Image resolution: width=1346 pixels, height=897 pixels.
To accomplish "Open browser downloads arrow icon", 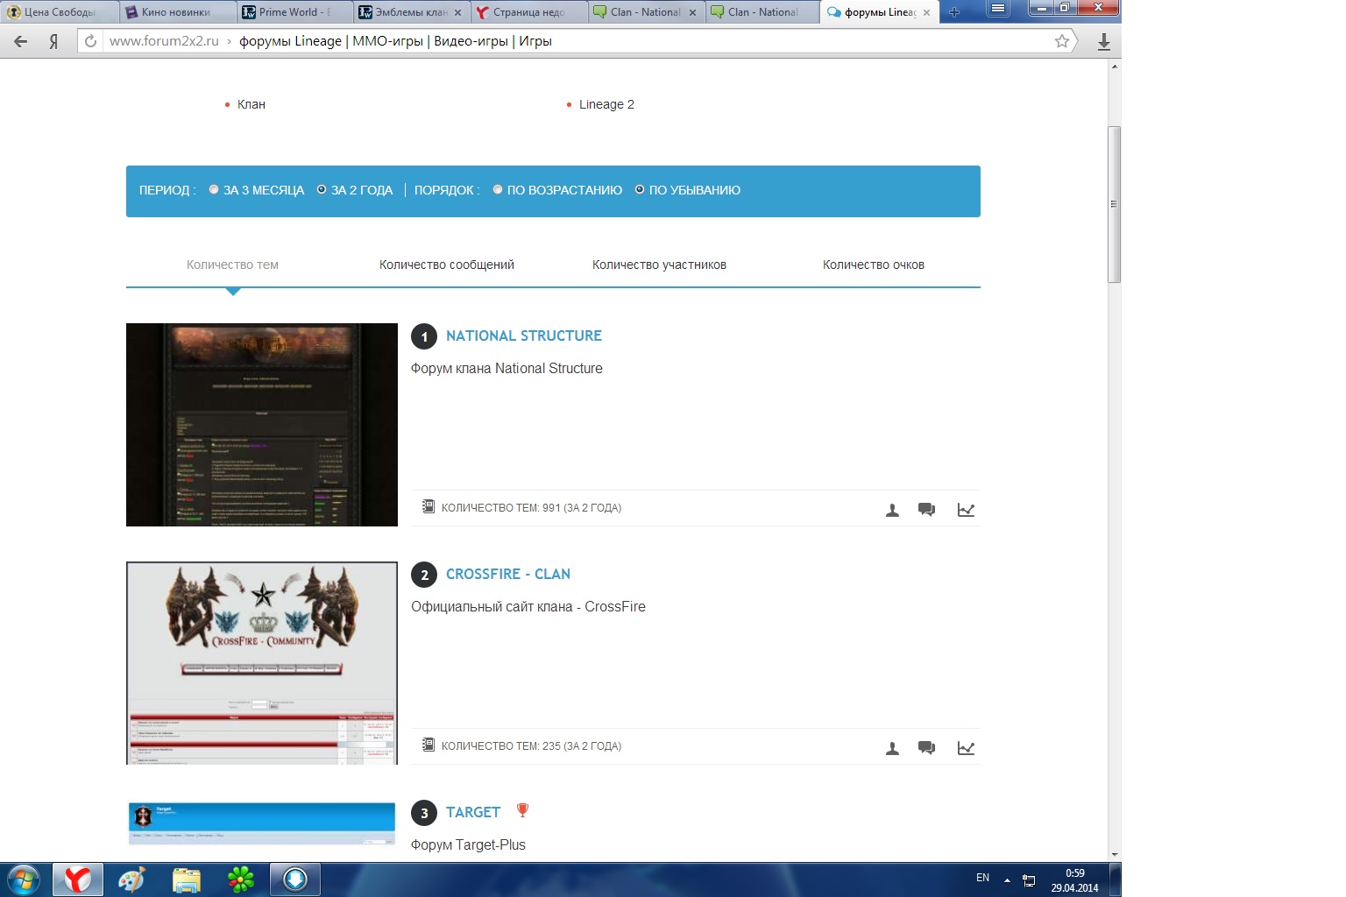I will click(x=1104, y=41).
